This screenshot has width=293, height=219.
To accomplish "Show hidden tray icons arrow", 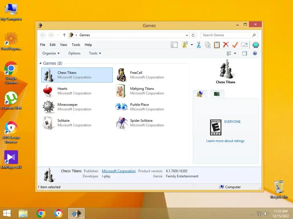I will [x=252, y=214].
